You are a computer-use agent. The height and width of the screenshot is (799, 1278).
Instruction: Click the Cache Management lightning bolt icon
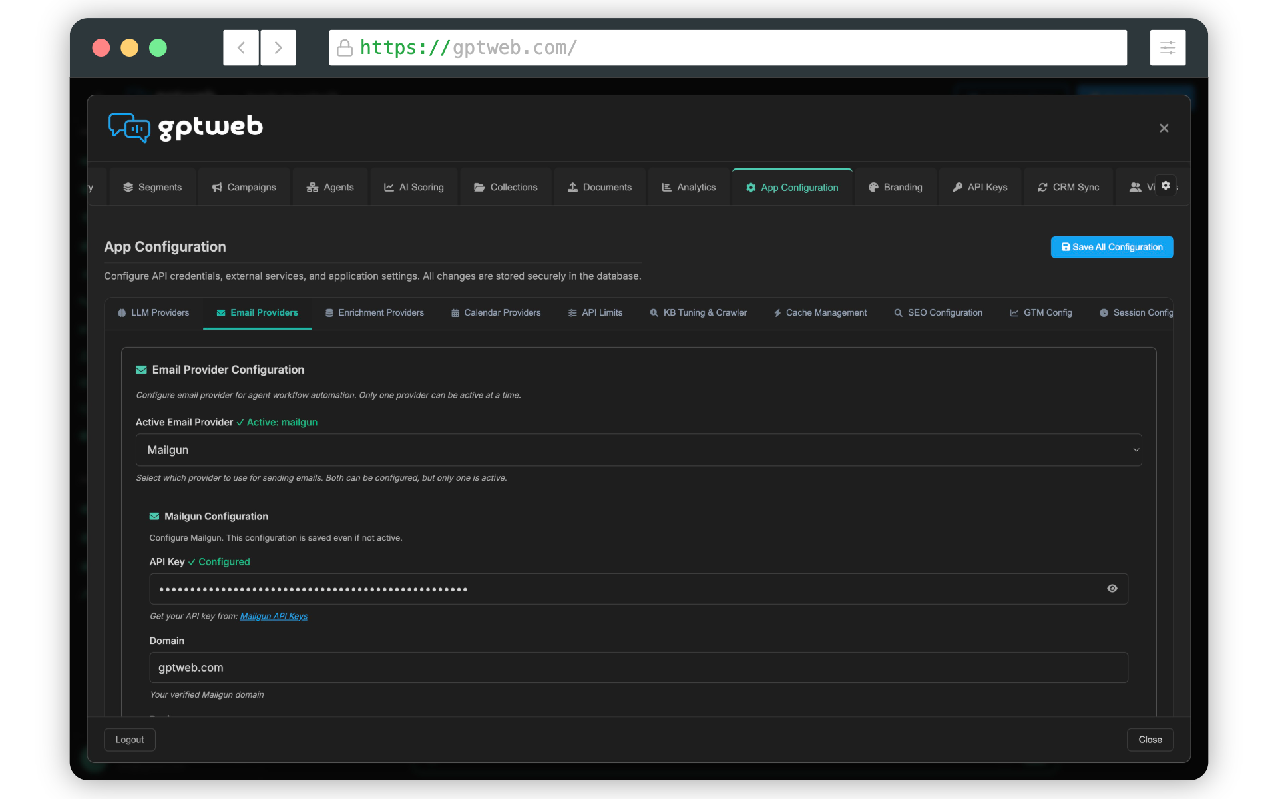[x=777, y=313]
